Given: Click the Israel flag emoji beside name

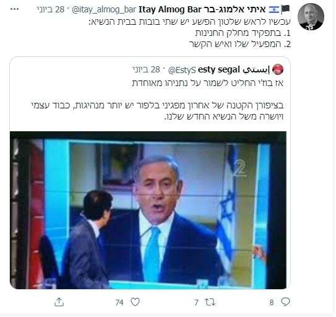Looking at the screenshot, I should pyautogui.click(x=274, y=10).
